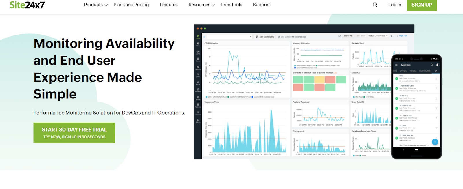Open APM icon in dashboard sidebar
Image resolution: width=463 pixels, height=189 pixels.
coord(198,52)
